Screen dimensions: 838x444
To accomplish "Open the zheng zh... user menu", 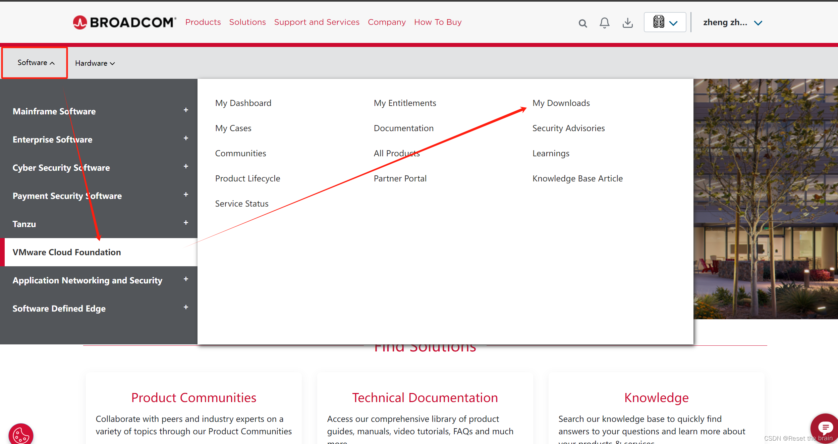I will pyautogui.click(x=732, y=22).
